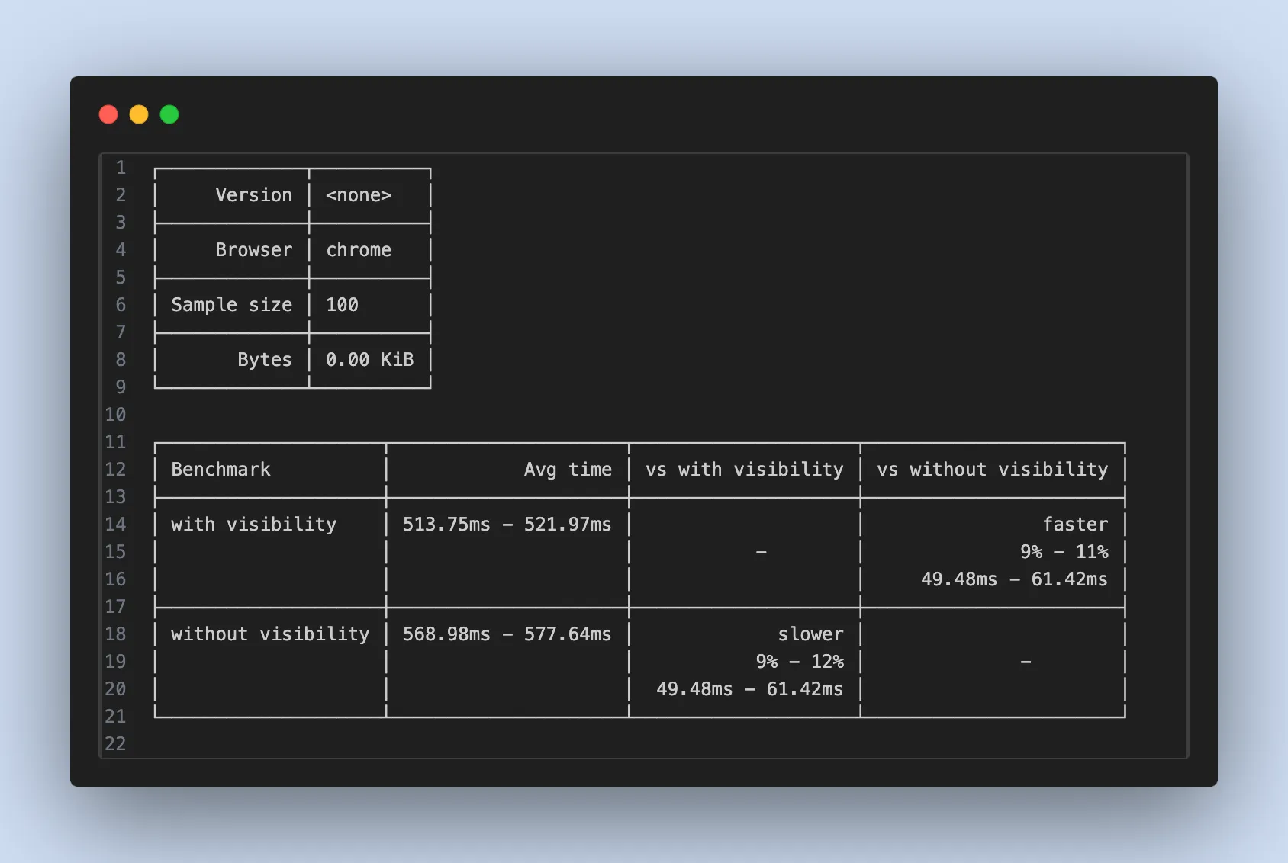Click the 'faster' result text
The image size is (1288, 863).
pyautogui.click(x=1075, y=525)
